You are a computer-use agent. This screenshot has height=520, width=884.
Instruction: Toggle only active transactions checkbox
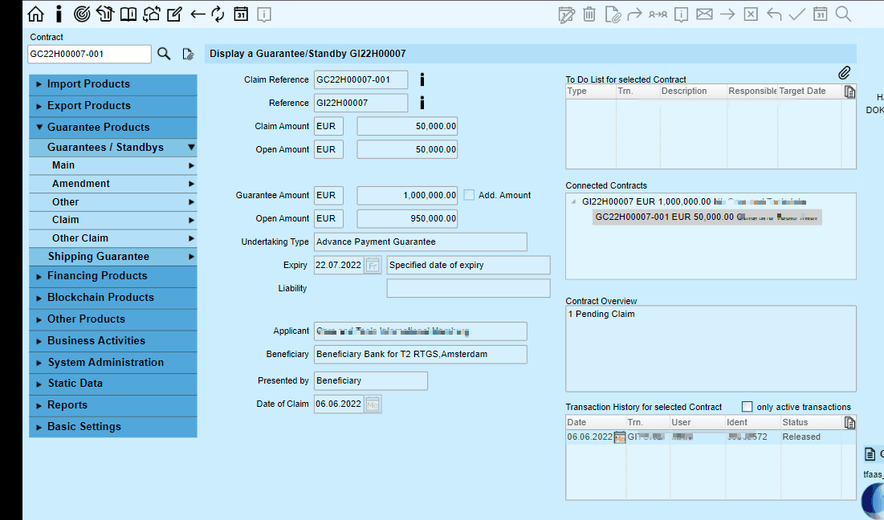point(748,407)
